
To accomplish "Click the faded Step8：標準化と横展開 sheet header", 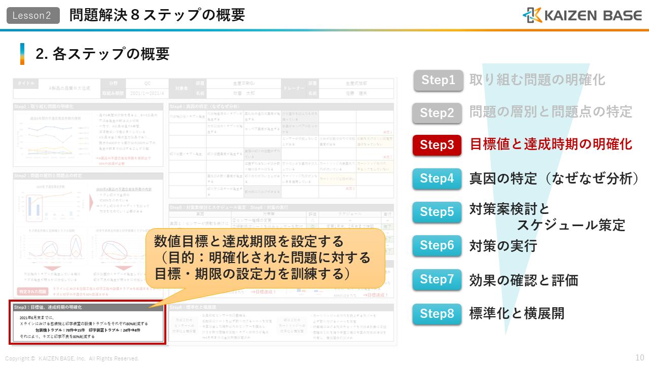I will (x=281, y=307).
